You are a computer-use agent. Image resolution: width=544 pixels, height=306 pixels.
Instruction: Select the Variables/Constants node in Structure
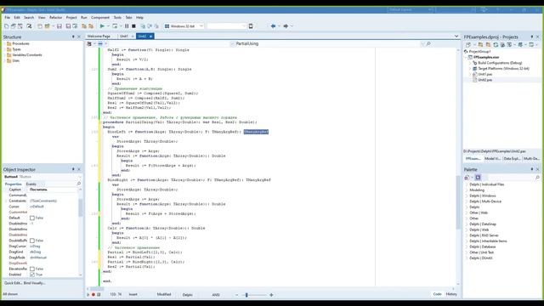(x=26, y=54)
